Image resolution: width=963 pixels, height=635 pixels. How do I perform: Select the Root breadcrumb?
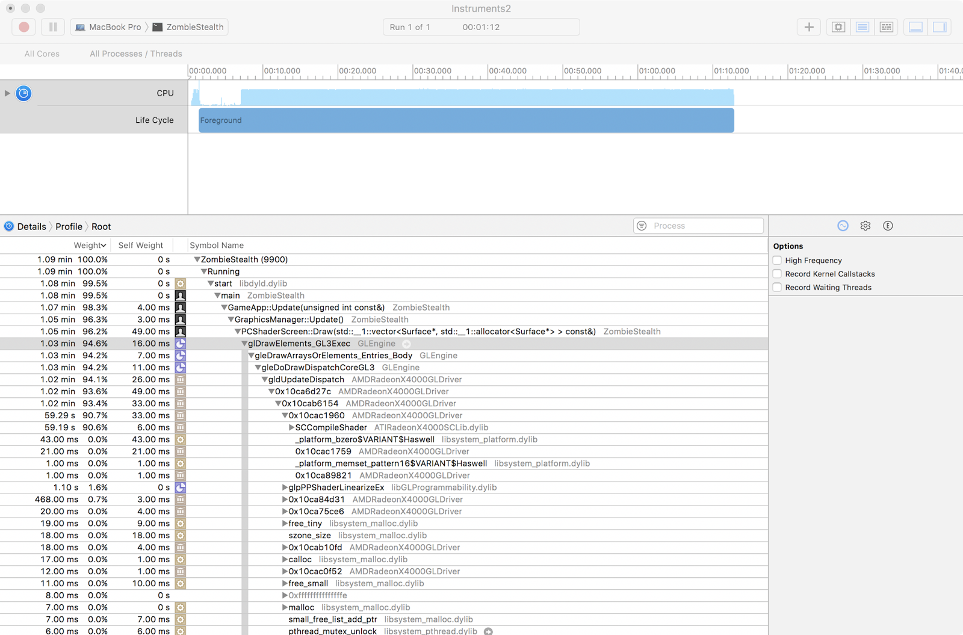click(101, 226)
